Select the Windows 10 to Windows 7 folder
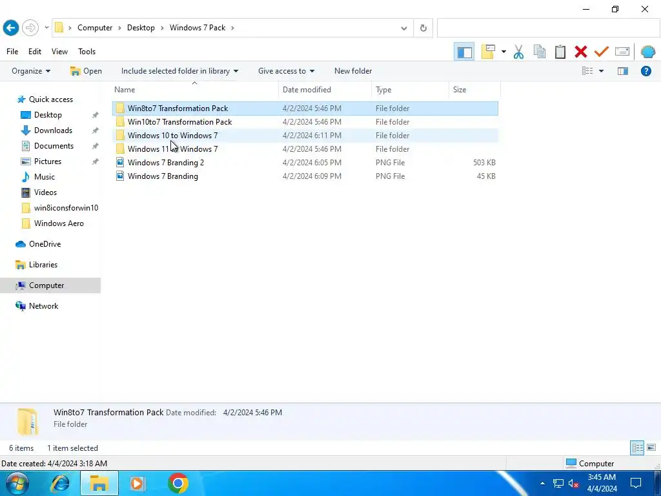This screenshot has height=496, width=661. click(x=305, y=136)
